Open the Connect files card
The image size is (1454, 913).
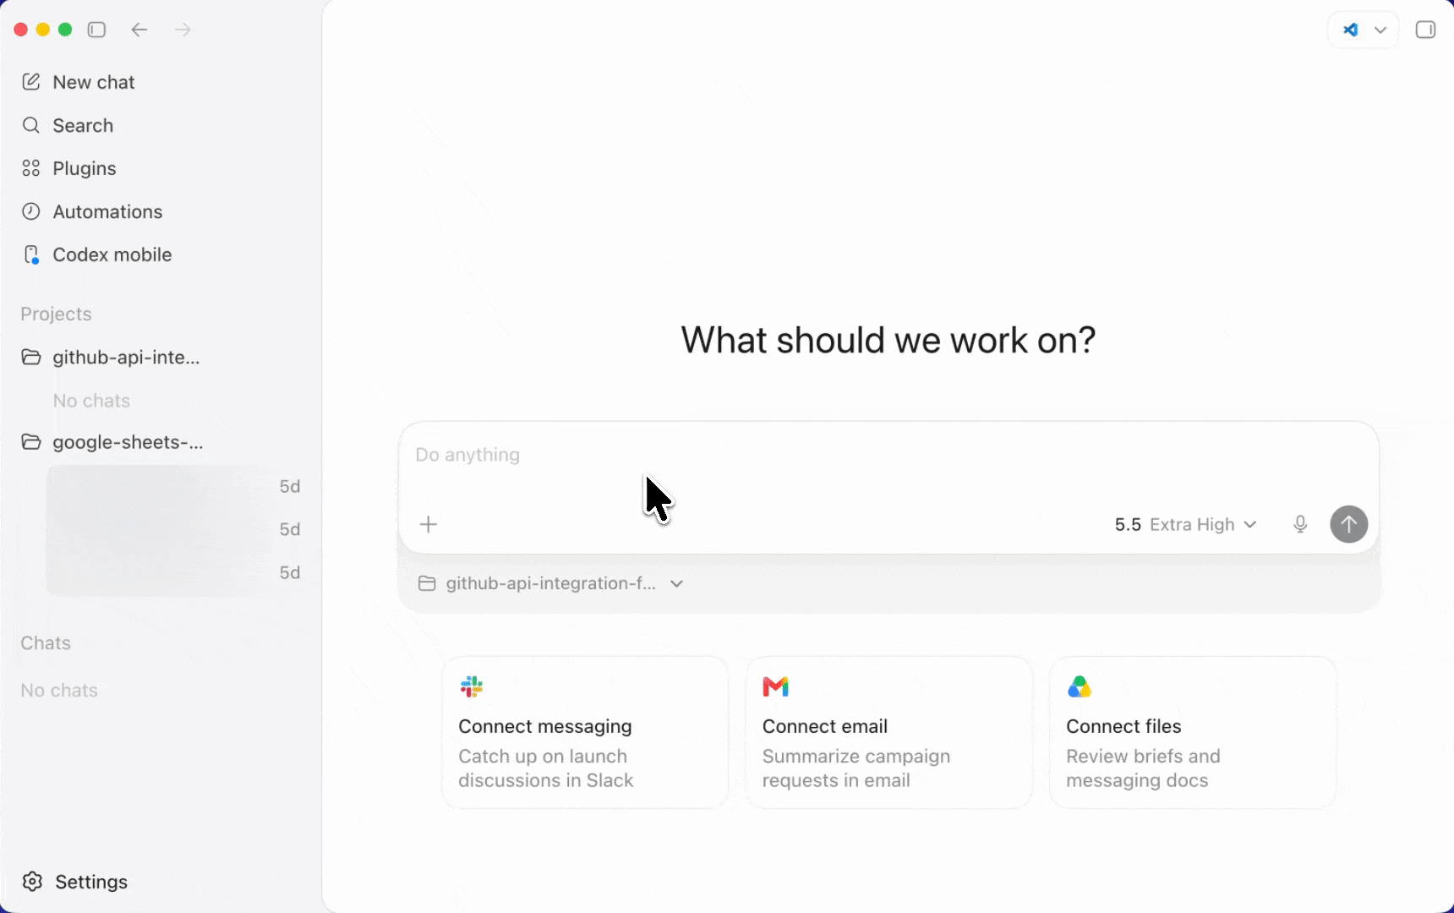[x=1193, y=732]
